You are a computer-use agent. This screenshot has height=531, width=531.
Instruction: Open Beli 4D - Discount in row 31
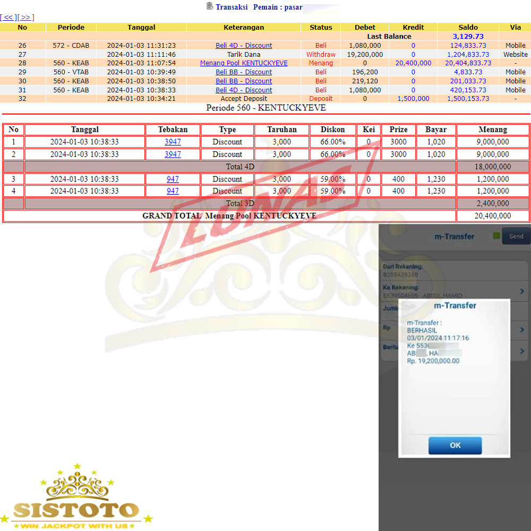click(244, 90)
